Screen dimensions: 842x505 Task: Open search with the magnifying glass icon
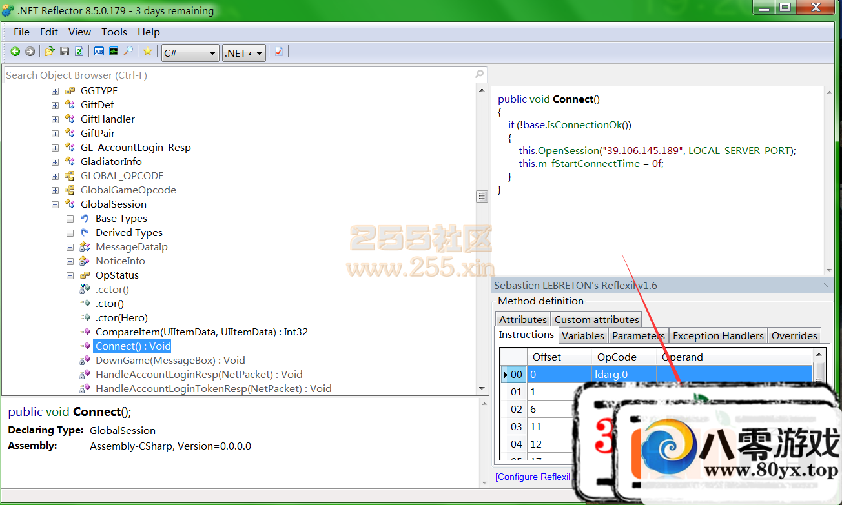point(128,52)
